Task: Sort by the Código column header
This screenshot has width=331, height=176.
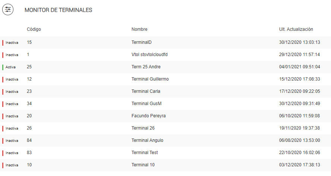Action: (34, 29)
